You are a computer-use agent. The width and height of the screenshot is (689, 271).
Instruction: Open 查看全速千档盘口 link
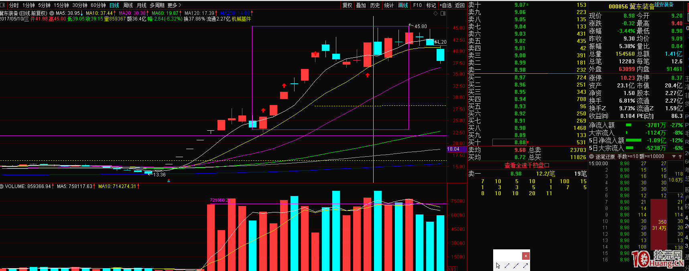[x=527, y=166]
